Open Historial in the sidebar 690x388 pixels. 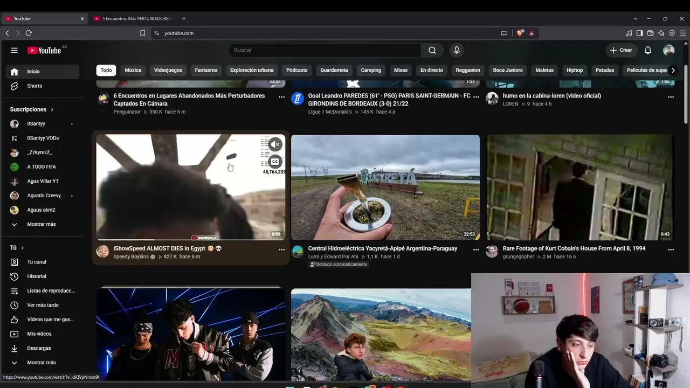coord(42,276)
